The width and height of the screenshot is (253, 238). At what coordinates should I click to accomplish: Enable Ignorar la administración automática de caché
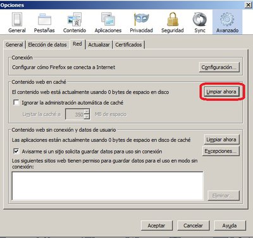[x=16, y=103]
